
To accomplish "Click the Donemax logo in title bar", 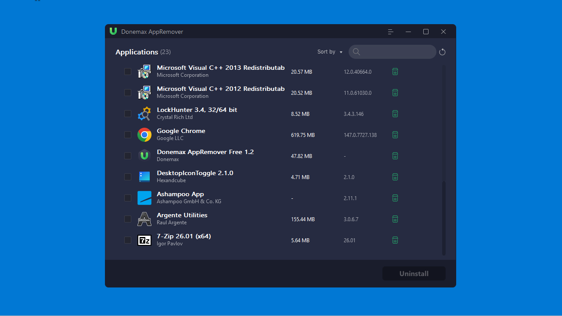I will point(113,31).
